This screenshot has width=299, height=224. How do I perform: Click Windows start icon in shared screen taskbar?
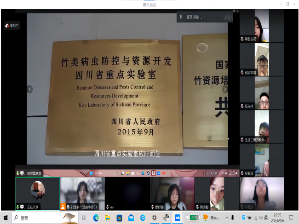(91, 173)
